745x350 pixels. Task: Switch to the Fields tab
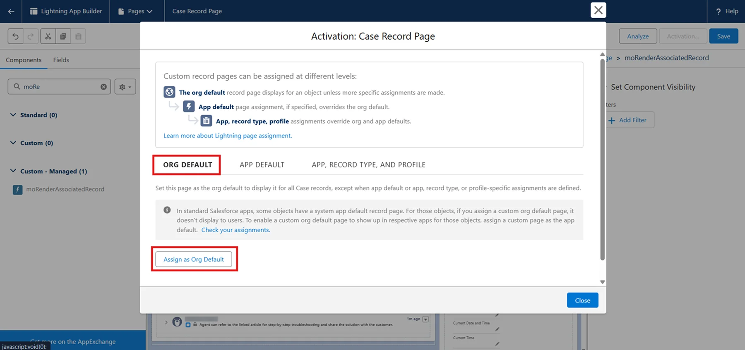pos(61,60)
